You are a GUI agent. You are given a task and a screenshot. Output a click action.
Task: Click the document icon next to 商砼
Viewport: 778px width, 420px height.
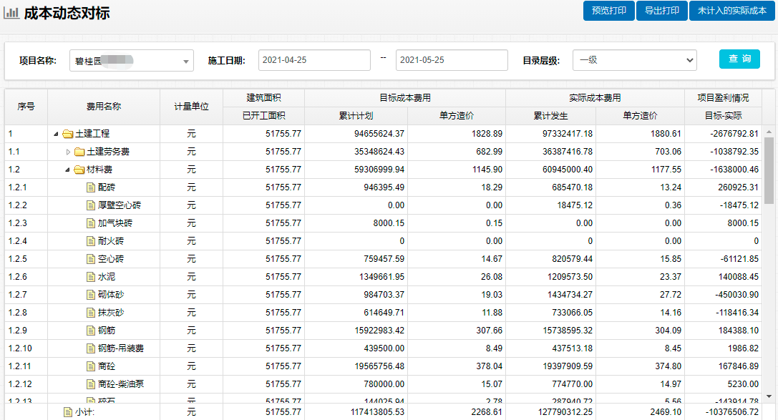(91, 366)
